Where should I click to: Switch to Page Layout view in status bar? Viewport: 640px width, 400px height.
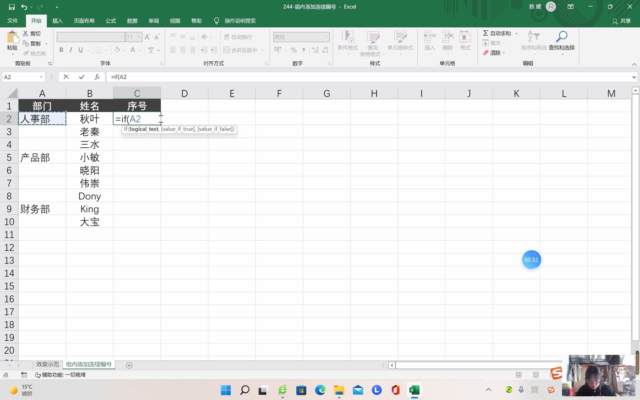point(536,375)
